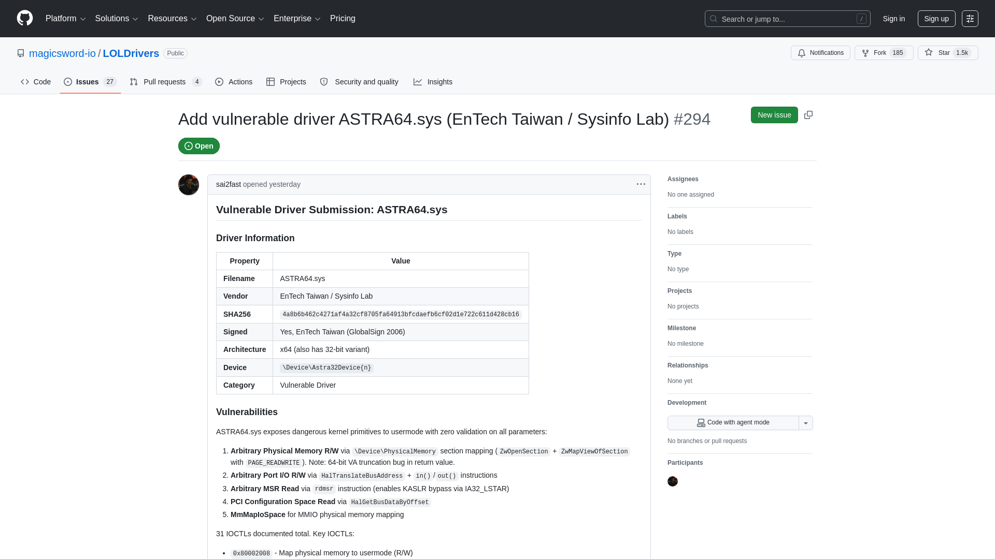Click the Star icon to star LOLDrivers
Screen dimensions: 995x559
click(929, 53)
